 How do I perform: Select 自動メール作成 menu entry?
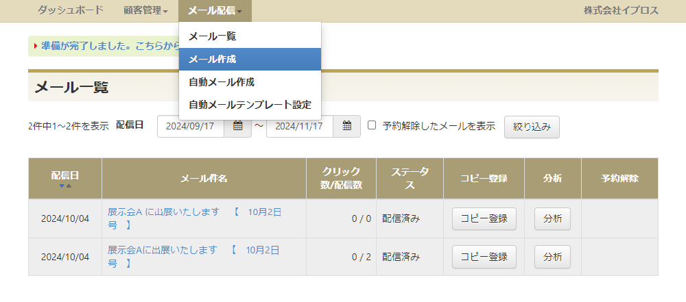[x=221, y=82]
